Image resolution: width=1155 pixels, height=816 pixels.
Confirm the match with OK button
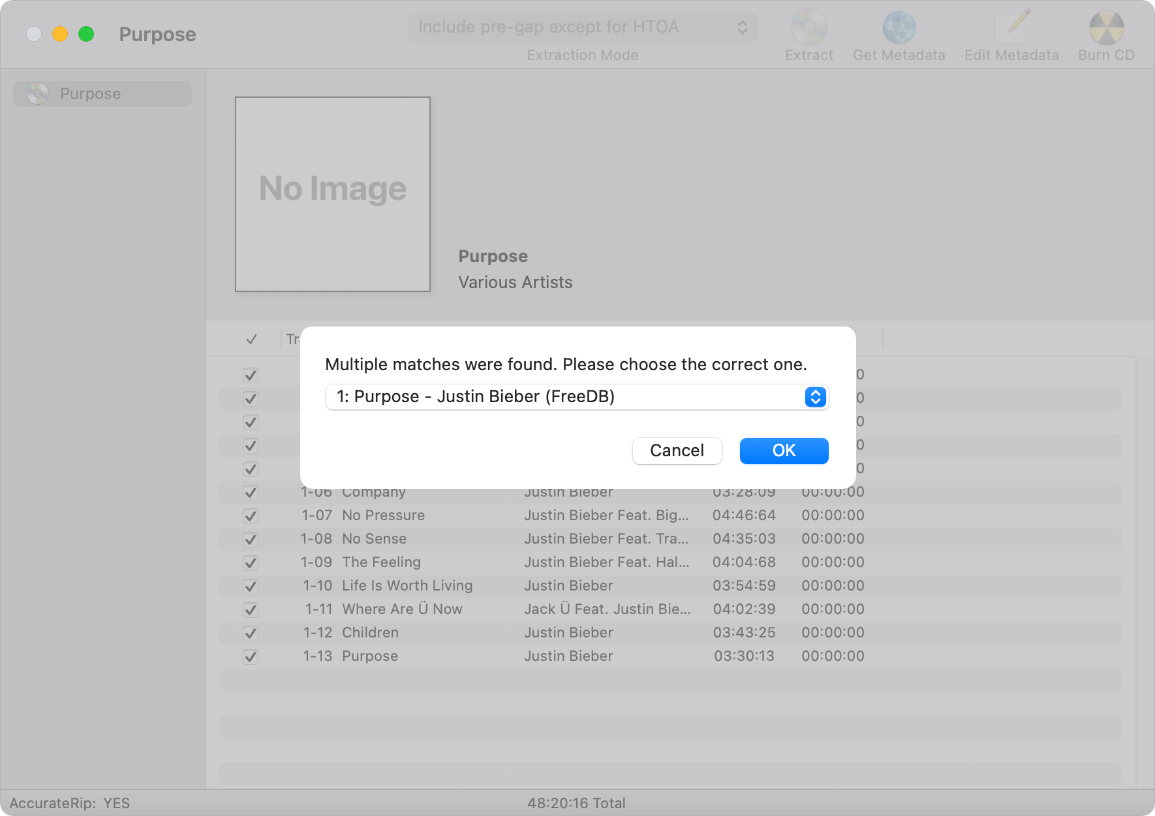[x=784, y=451]
